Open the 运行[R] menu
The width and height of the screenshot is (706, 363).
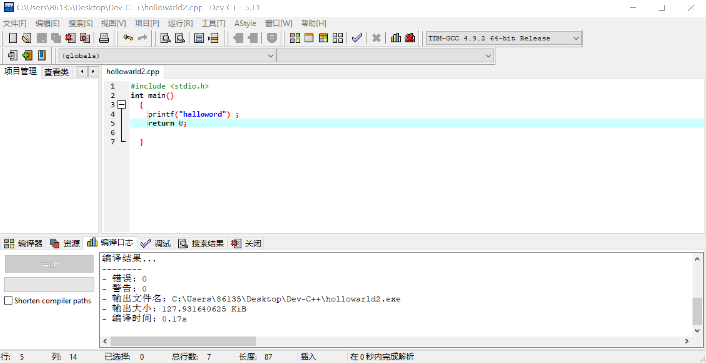pyautogui.click(x=180, y=23)
